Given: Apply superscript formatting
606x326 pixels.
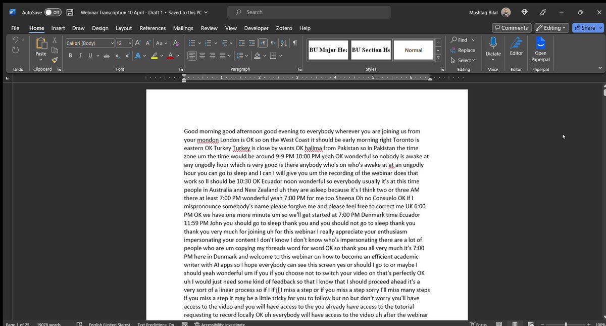Looking at the screenshot, I should click(127, 56).
